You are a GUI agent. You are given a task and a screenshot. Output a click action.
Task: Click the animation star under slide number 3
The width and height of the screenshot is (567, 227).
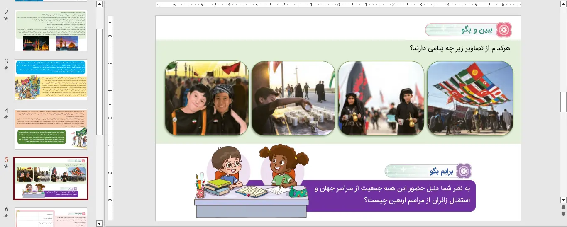point(6,68)
